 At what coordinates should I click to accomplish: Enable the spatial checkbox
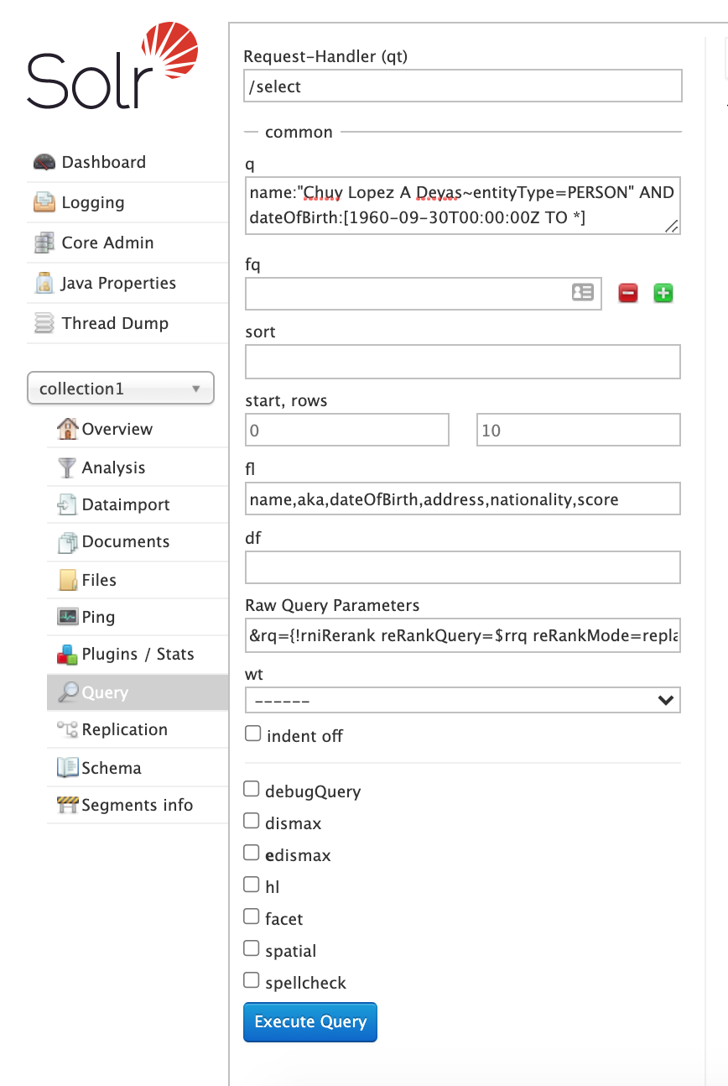[x=251, y=948]
